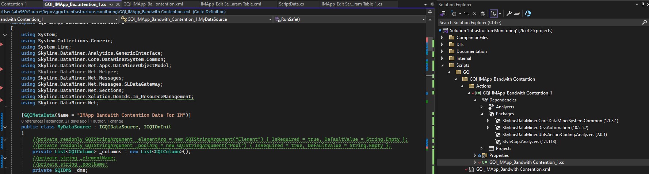Collapse the Scripts folder

tap(442, 65)
